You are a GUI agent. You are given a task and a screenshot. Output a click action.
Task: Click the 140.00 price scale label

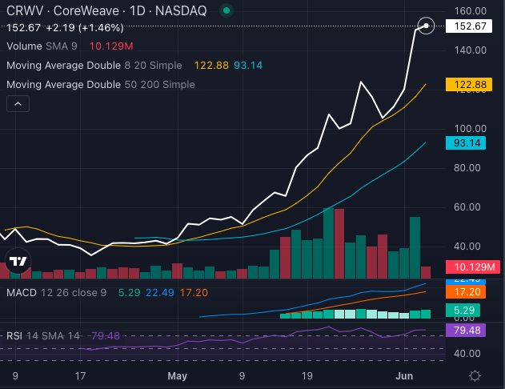471,50
